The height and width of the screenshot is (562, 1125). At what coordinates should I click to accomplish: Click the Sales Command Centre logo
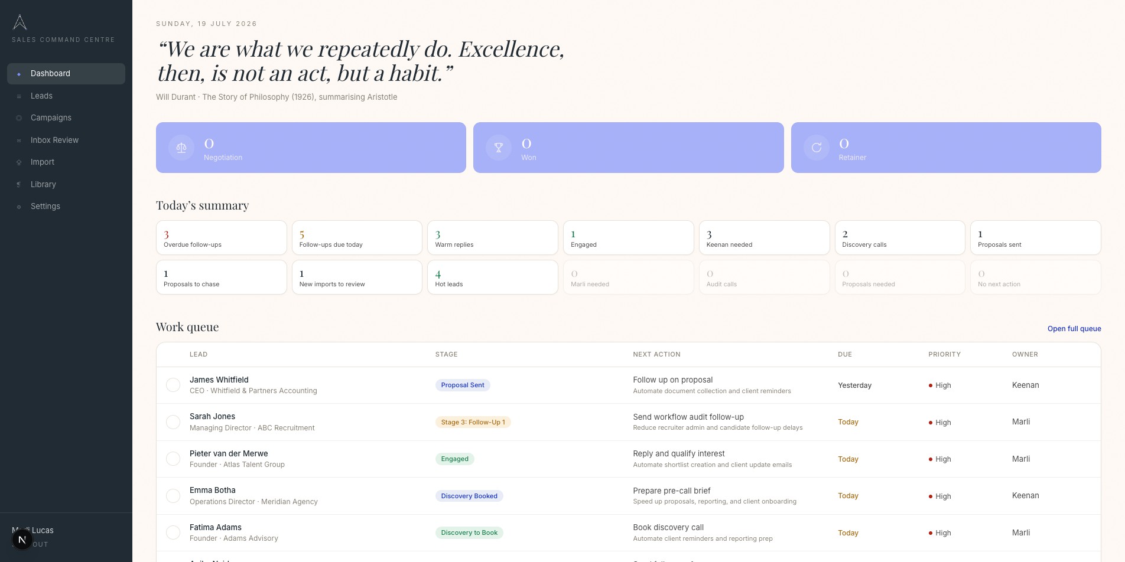coord(20,22)
